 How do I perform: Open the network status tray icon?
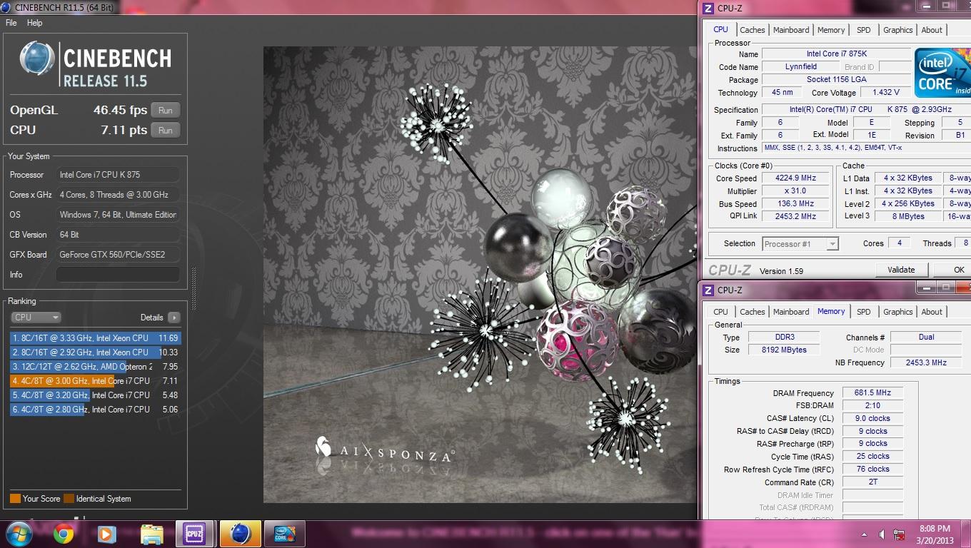tap(898, 534)
